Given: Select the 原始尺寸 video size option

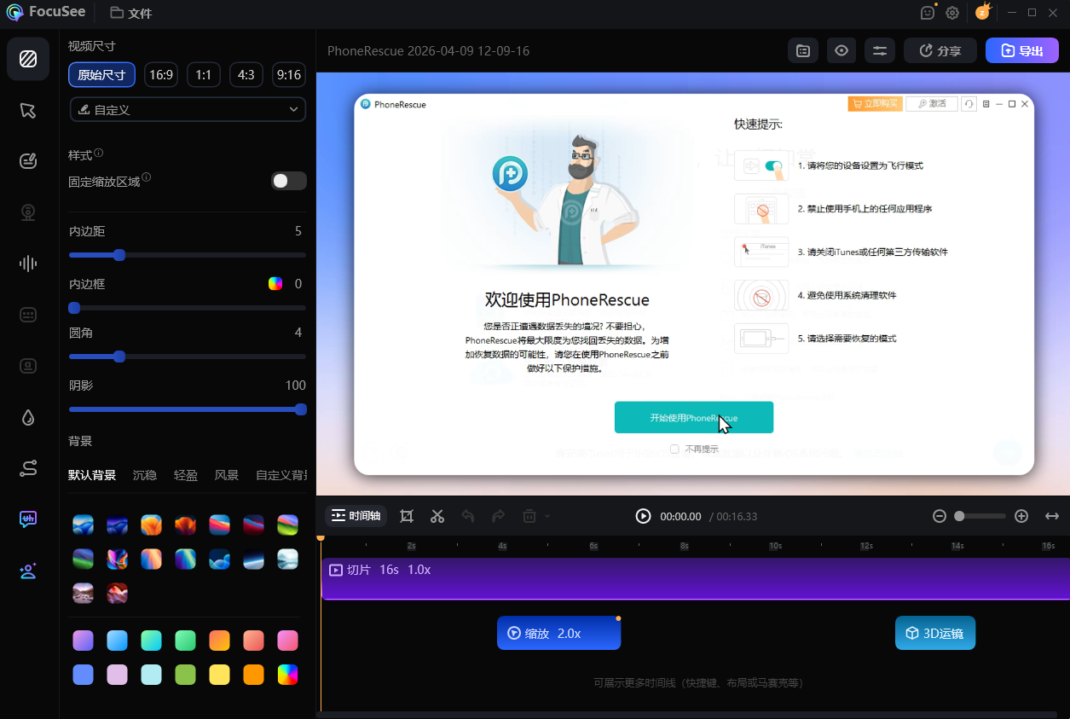Looking at the screenshot, I should pyautogui.click(x=102, y=75).
